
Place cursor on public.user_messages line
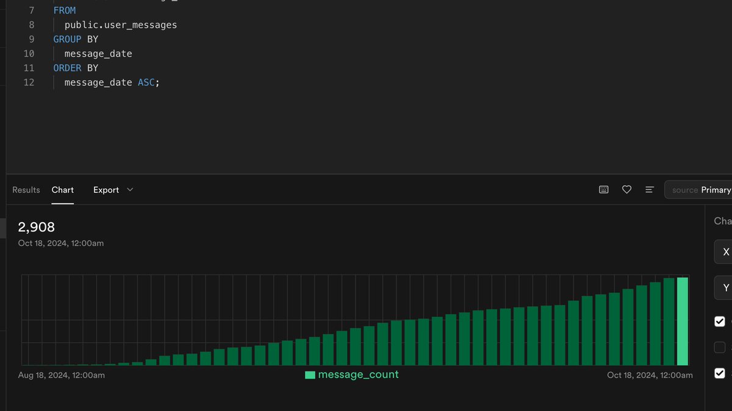tap(120, 24)
